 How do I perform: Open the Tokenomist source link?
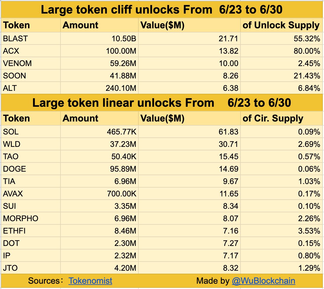[x=90, y=280]
